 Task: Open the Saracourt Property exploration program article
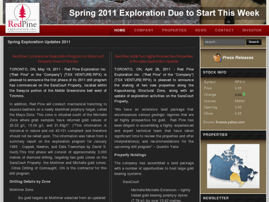tap(58, 59)
